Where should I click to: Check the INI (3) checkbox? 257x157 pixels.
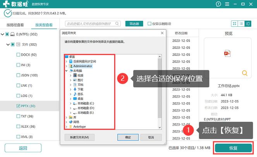point(18,65)
